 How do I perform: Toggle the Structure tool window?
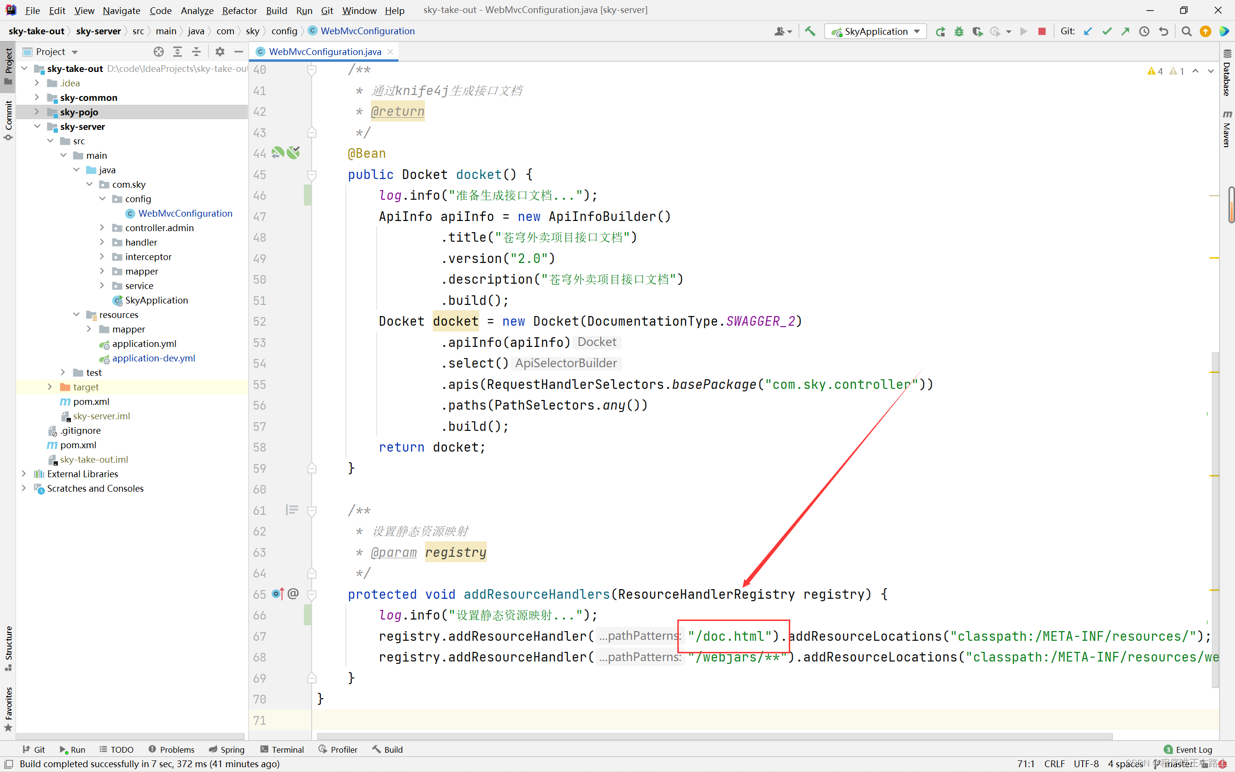pyautogui.click(x=8, y=648)
